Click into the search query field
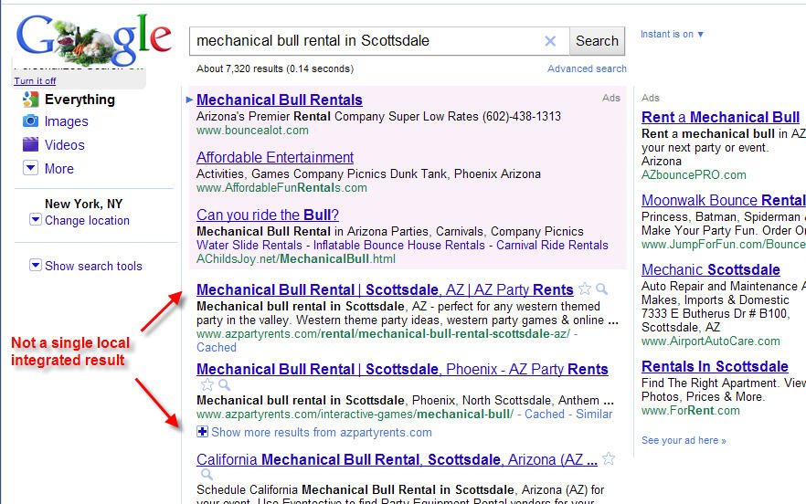The width and height of the screenshot is (806, 504). coord(366,41)
